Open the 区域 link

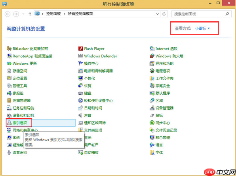coord(159,101)
